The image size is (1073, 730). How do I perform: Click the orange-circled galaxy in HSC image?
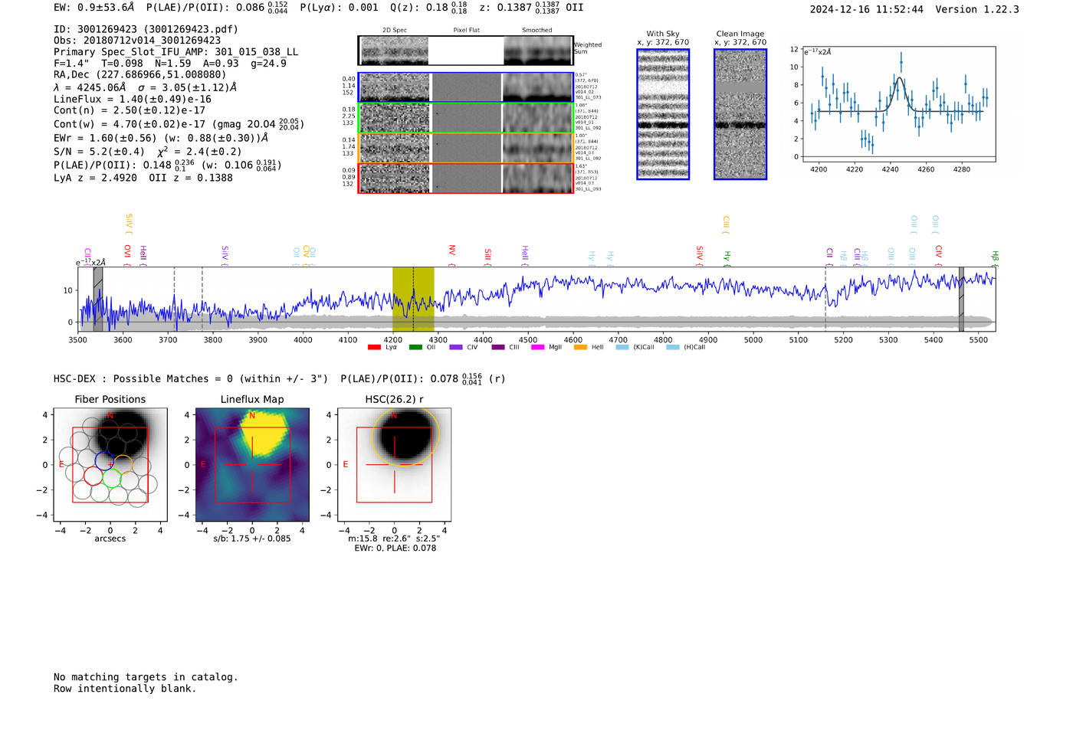coord(405,435)
